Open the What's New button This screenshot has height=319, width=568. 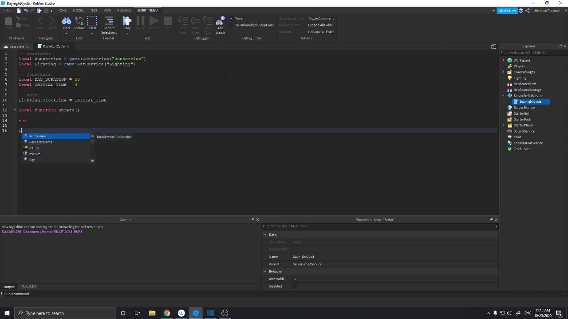click(x=507, y=11)
